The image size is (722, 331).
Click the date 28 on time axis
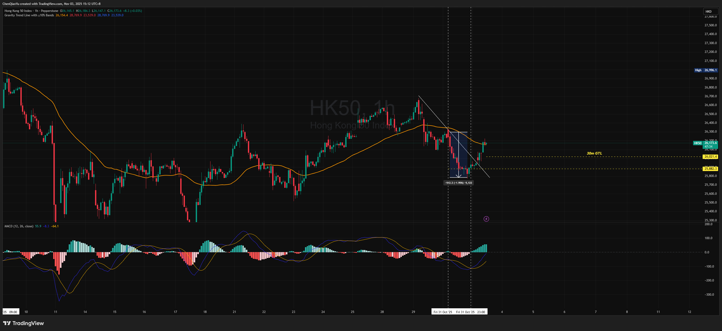tap(382, 312)
